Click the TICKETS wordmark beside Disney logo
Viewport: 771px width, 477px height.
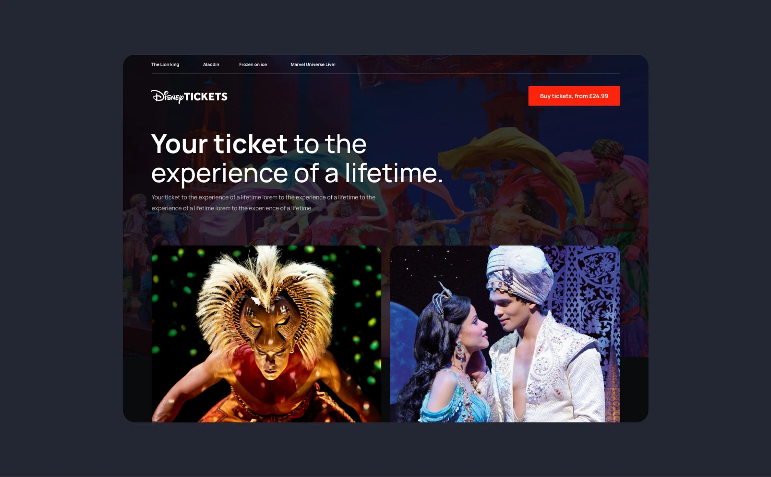[x=206, y=97]
